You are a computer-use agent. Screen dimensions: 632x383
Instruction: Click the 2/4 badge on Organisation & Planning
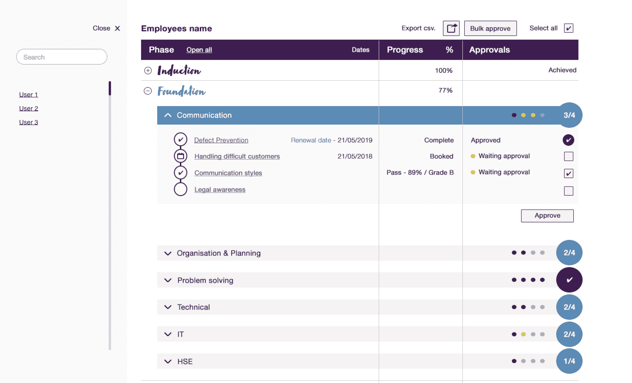[569, 253]
